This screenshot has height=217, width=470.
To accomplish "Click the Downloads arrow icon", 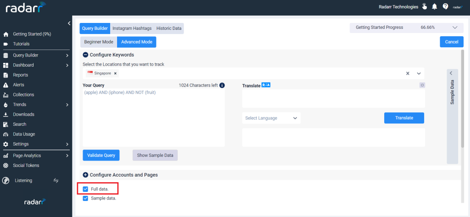I will pos(6,115).
